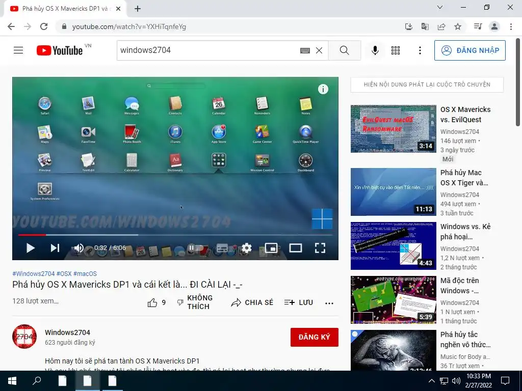Open Phá hủy tắc nghẽn vô thức thumbnail
Image resolution: width=522 pixels, height=391 pixels.
[393, 350]
